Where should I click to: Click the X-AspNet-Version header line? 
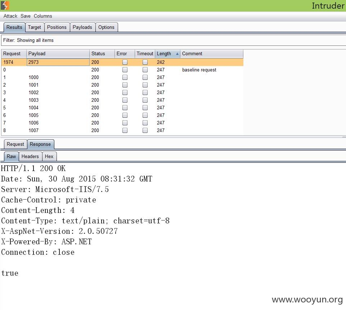click(x=59, y=231)
